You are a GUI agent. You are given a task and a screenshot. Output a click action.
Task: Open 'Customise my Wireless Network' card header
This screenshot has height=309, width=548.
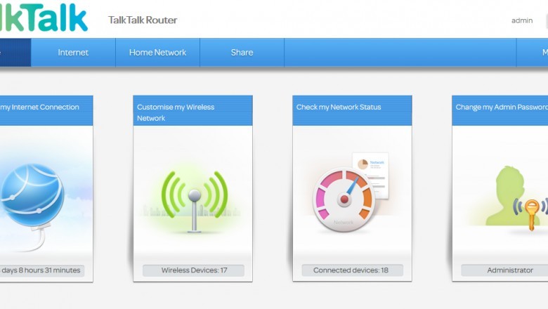tap(193, 111)
